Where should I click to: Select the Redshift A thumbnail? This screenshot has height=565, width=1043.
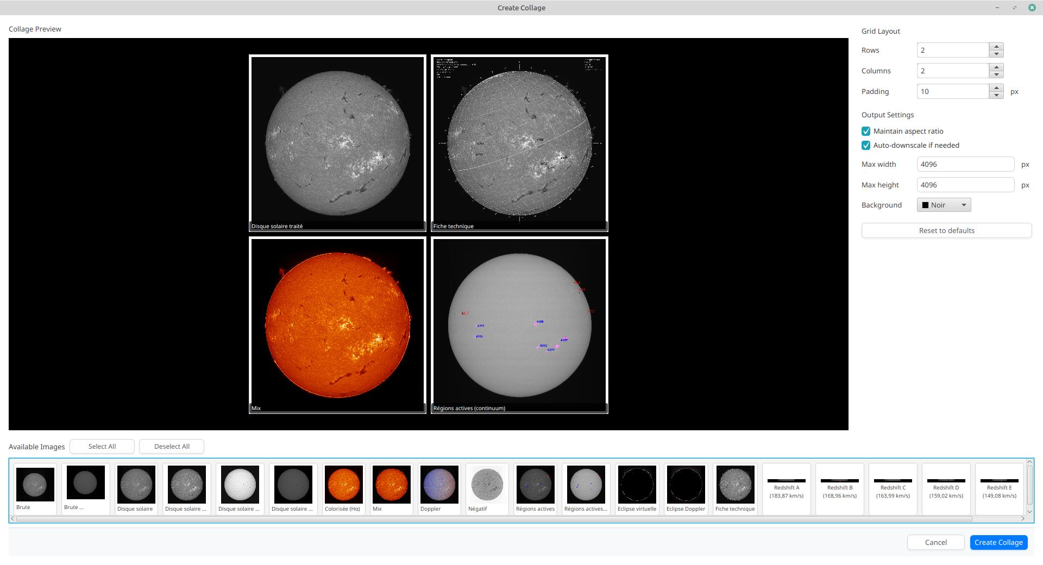click(786, 488)
